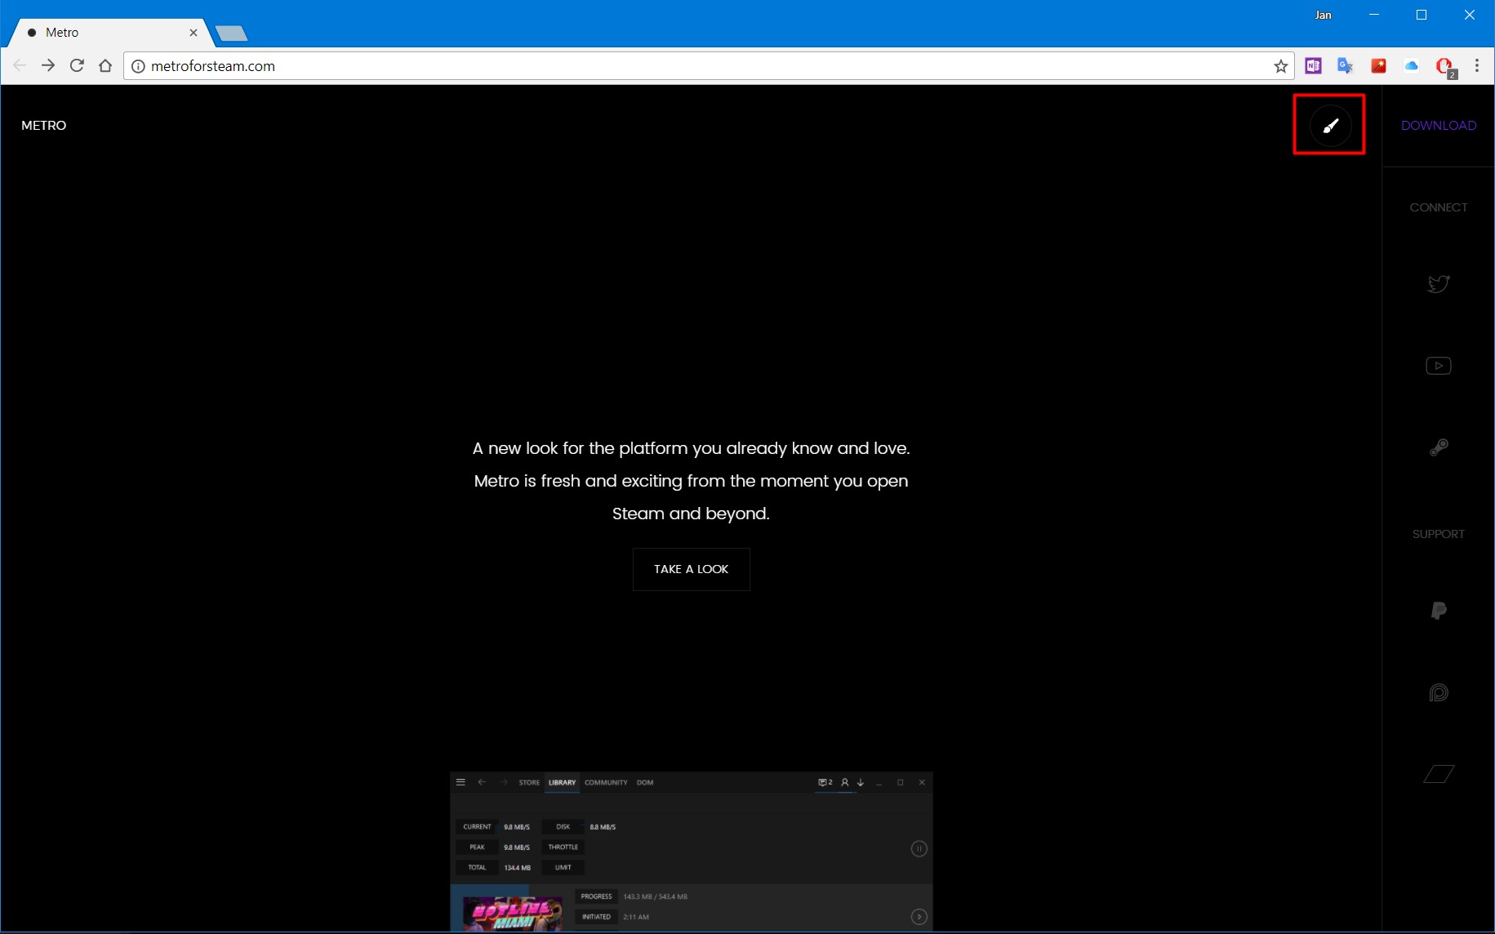
Task: Click the Jan profile button
Action: tap(1323, 15)
